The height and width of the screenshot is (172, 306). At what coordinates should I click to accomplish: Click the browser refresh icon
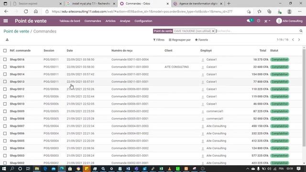(x=26, y=11)
